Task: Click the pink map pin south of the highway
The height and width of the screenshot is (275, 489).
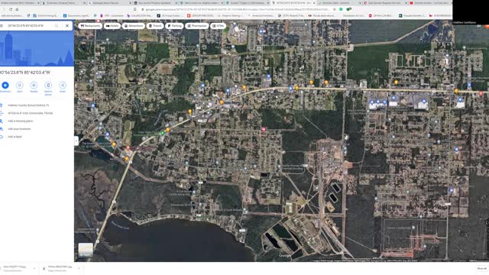Action: (x=264, y=129)
